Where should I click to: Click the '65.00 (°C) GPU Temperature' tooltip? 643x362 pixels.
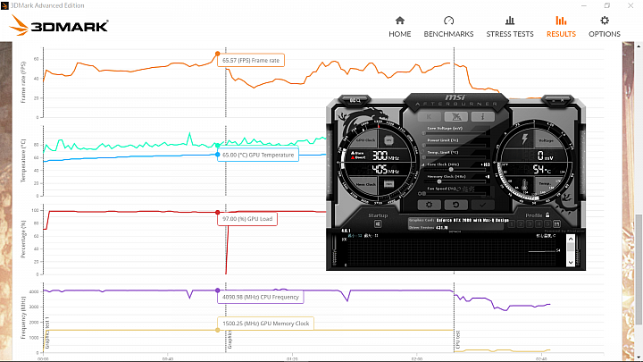pyautogui.click(x=258, y=155)
